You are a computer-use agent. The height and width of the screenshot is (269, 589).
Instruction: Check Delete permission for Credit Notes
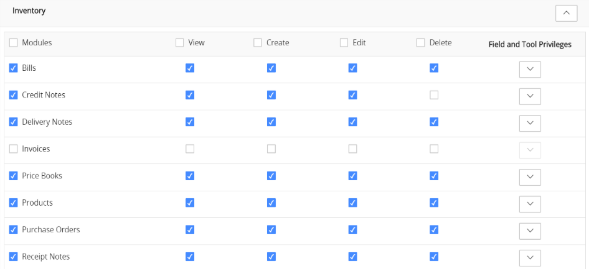434,95
